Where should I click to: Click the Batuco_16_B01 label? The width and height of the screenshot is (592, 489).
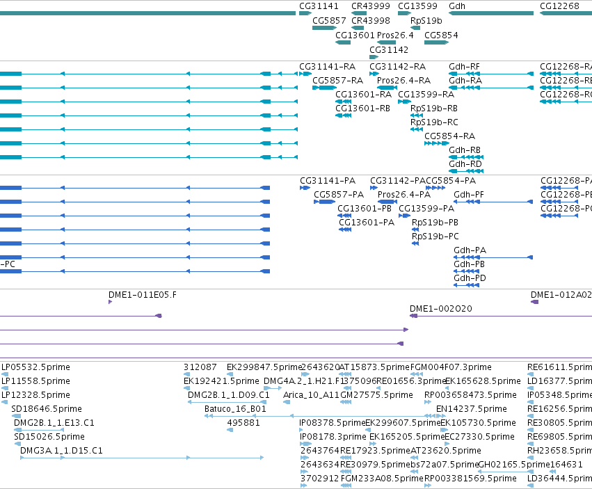tap(235, 409)
